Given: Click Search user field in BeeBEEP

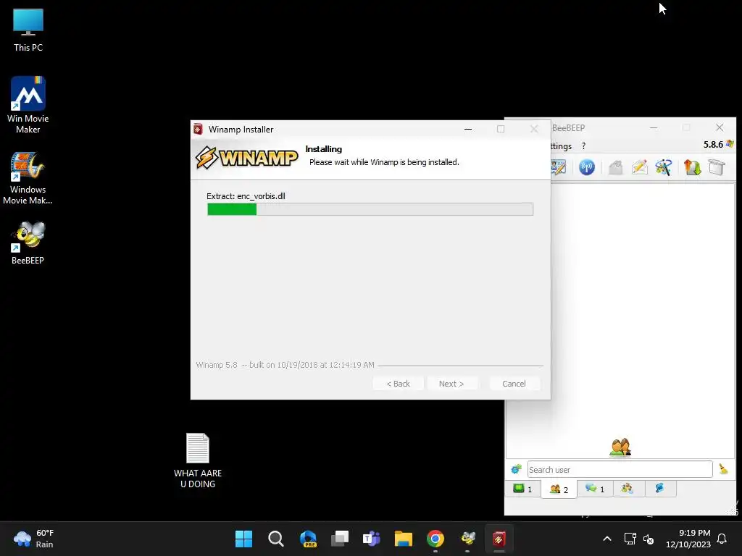Looking at the screenshot, I should click(x=620, y=469).
